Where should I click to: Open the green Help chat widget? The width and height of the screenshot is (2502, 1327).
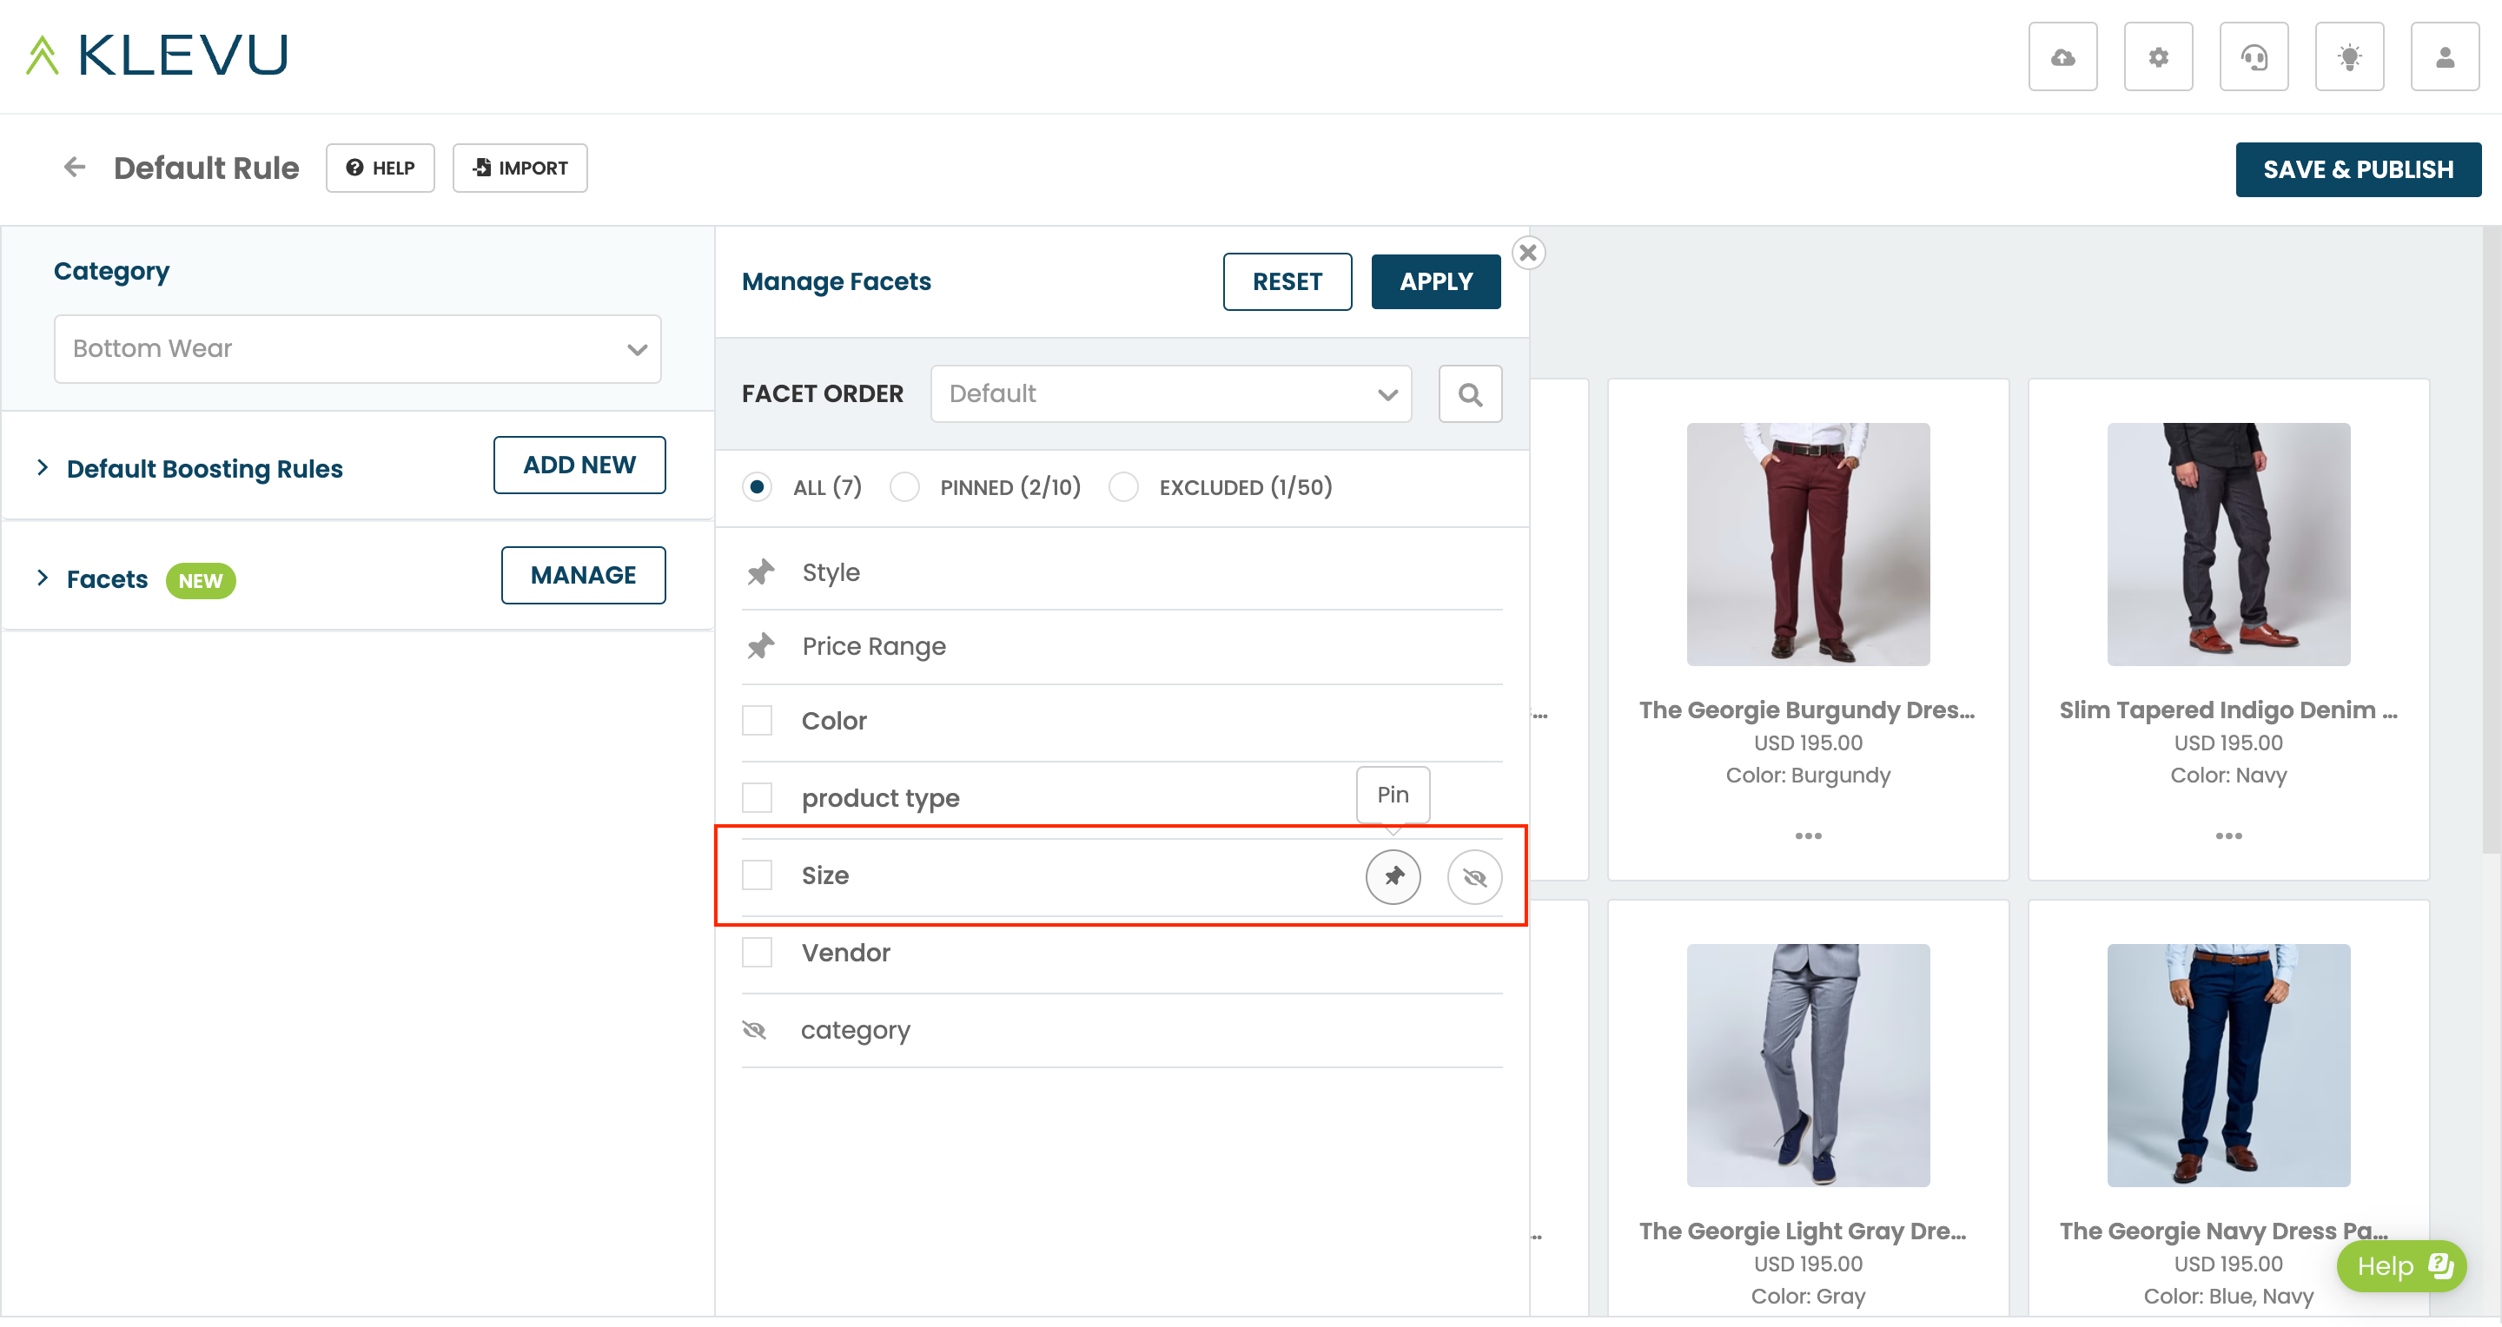pos(2401,1266)
